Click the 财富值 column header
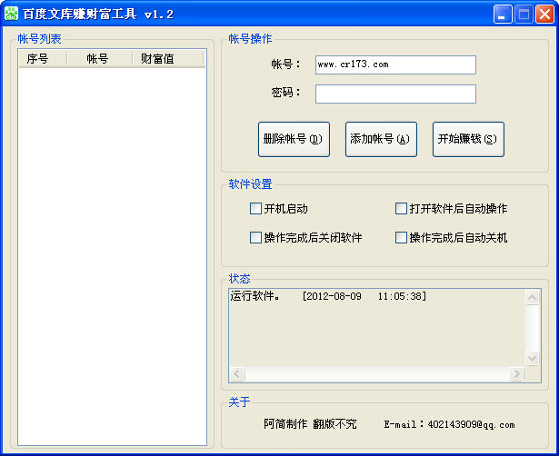 167,59
